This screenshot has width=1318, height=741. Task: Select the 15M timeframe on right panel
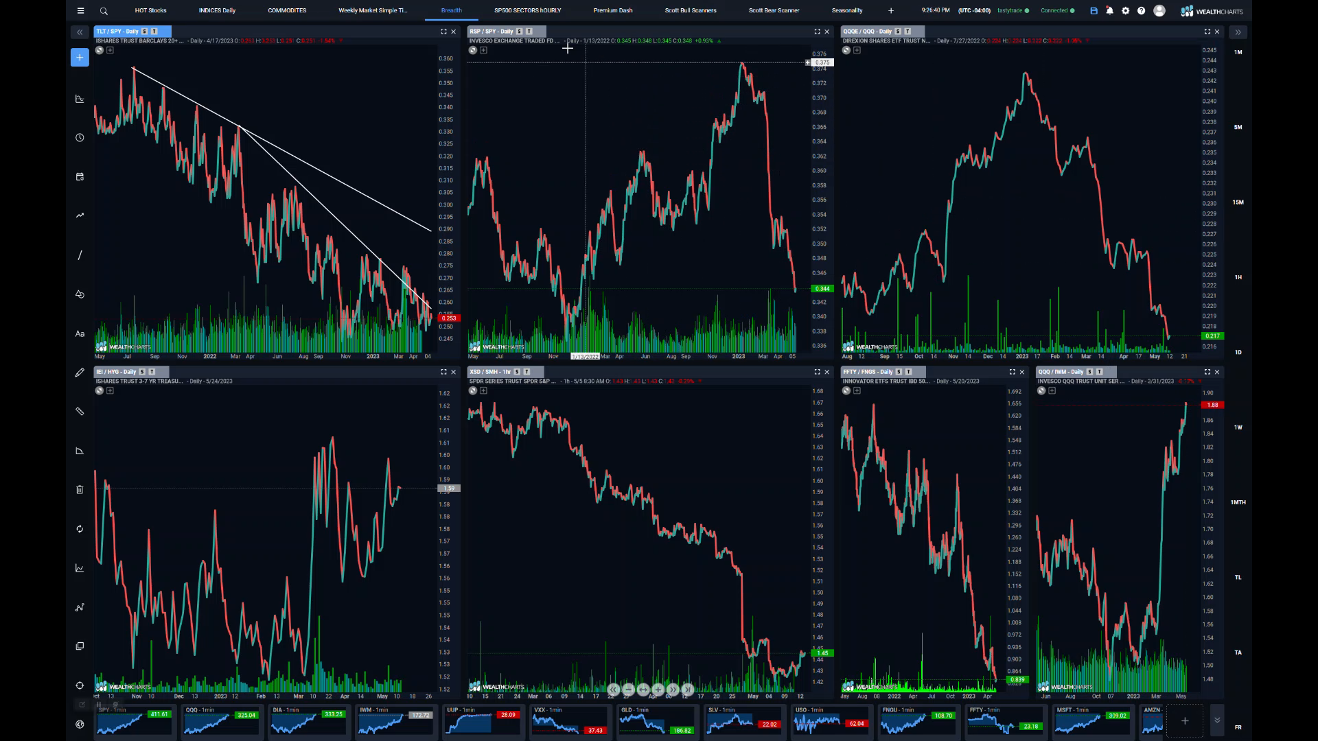[x=1238, y=202]
